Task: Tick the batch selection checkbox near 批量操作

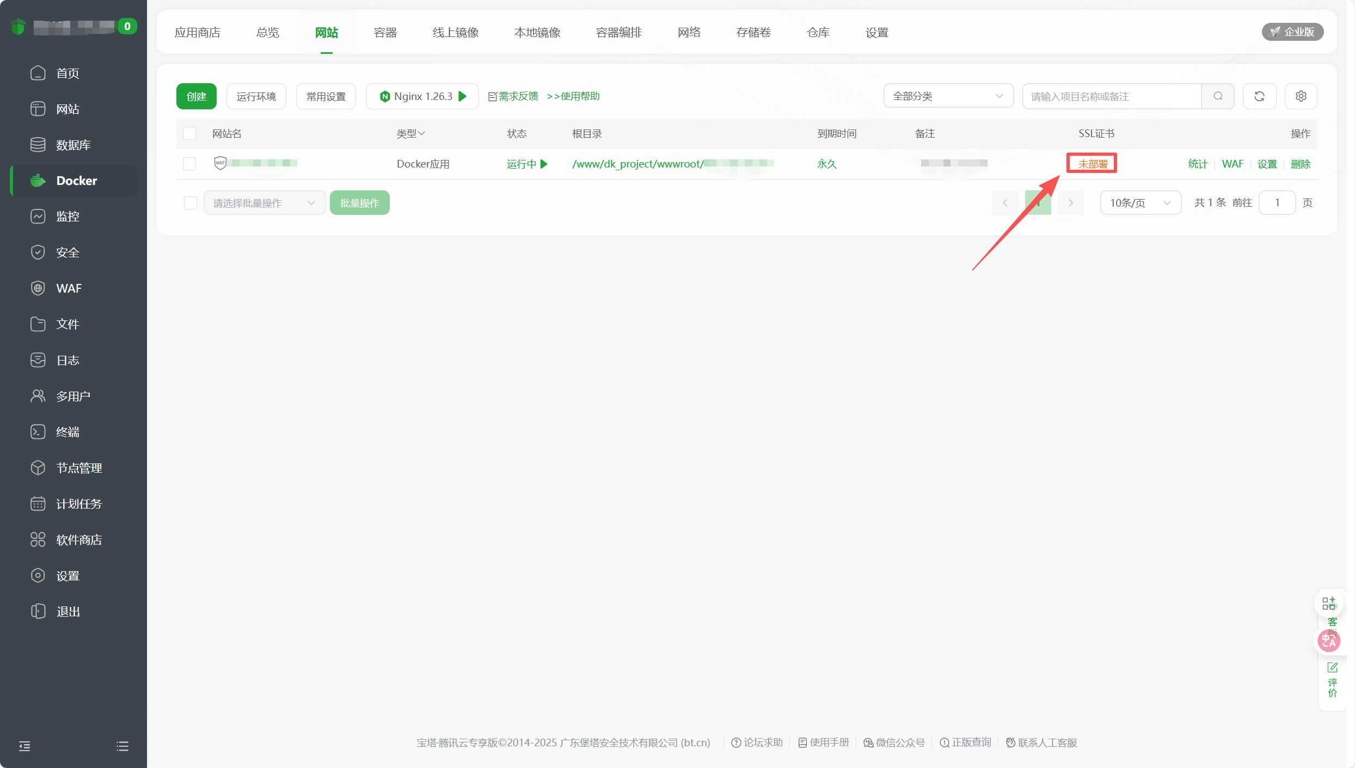Action: (x=191, y=202)
